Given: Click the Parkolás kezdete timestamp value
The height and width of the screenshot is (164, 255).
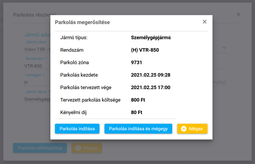Looking at the screenshot, I should [x=150, y=75].
